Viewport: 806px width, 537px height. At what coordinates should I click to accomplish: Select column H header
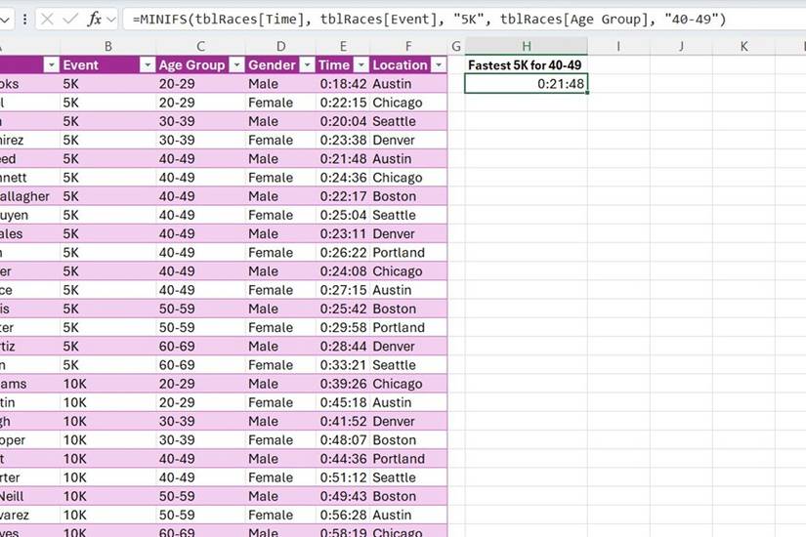527,46
